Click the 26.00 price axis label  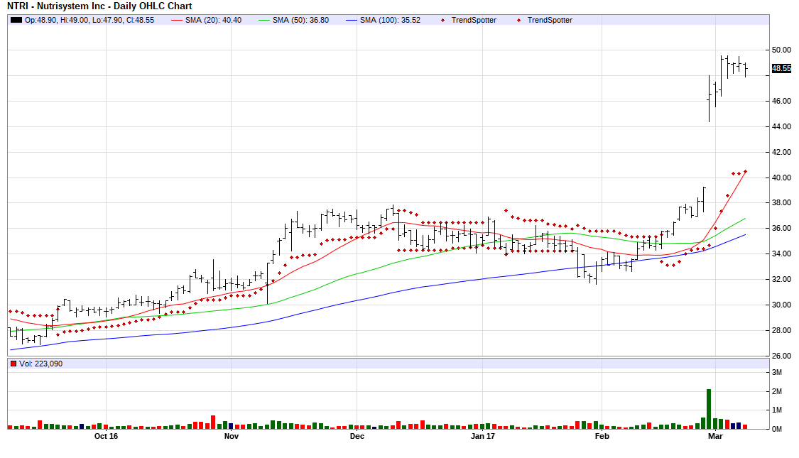point(781,356)
